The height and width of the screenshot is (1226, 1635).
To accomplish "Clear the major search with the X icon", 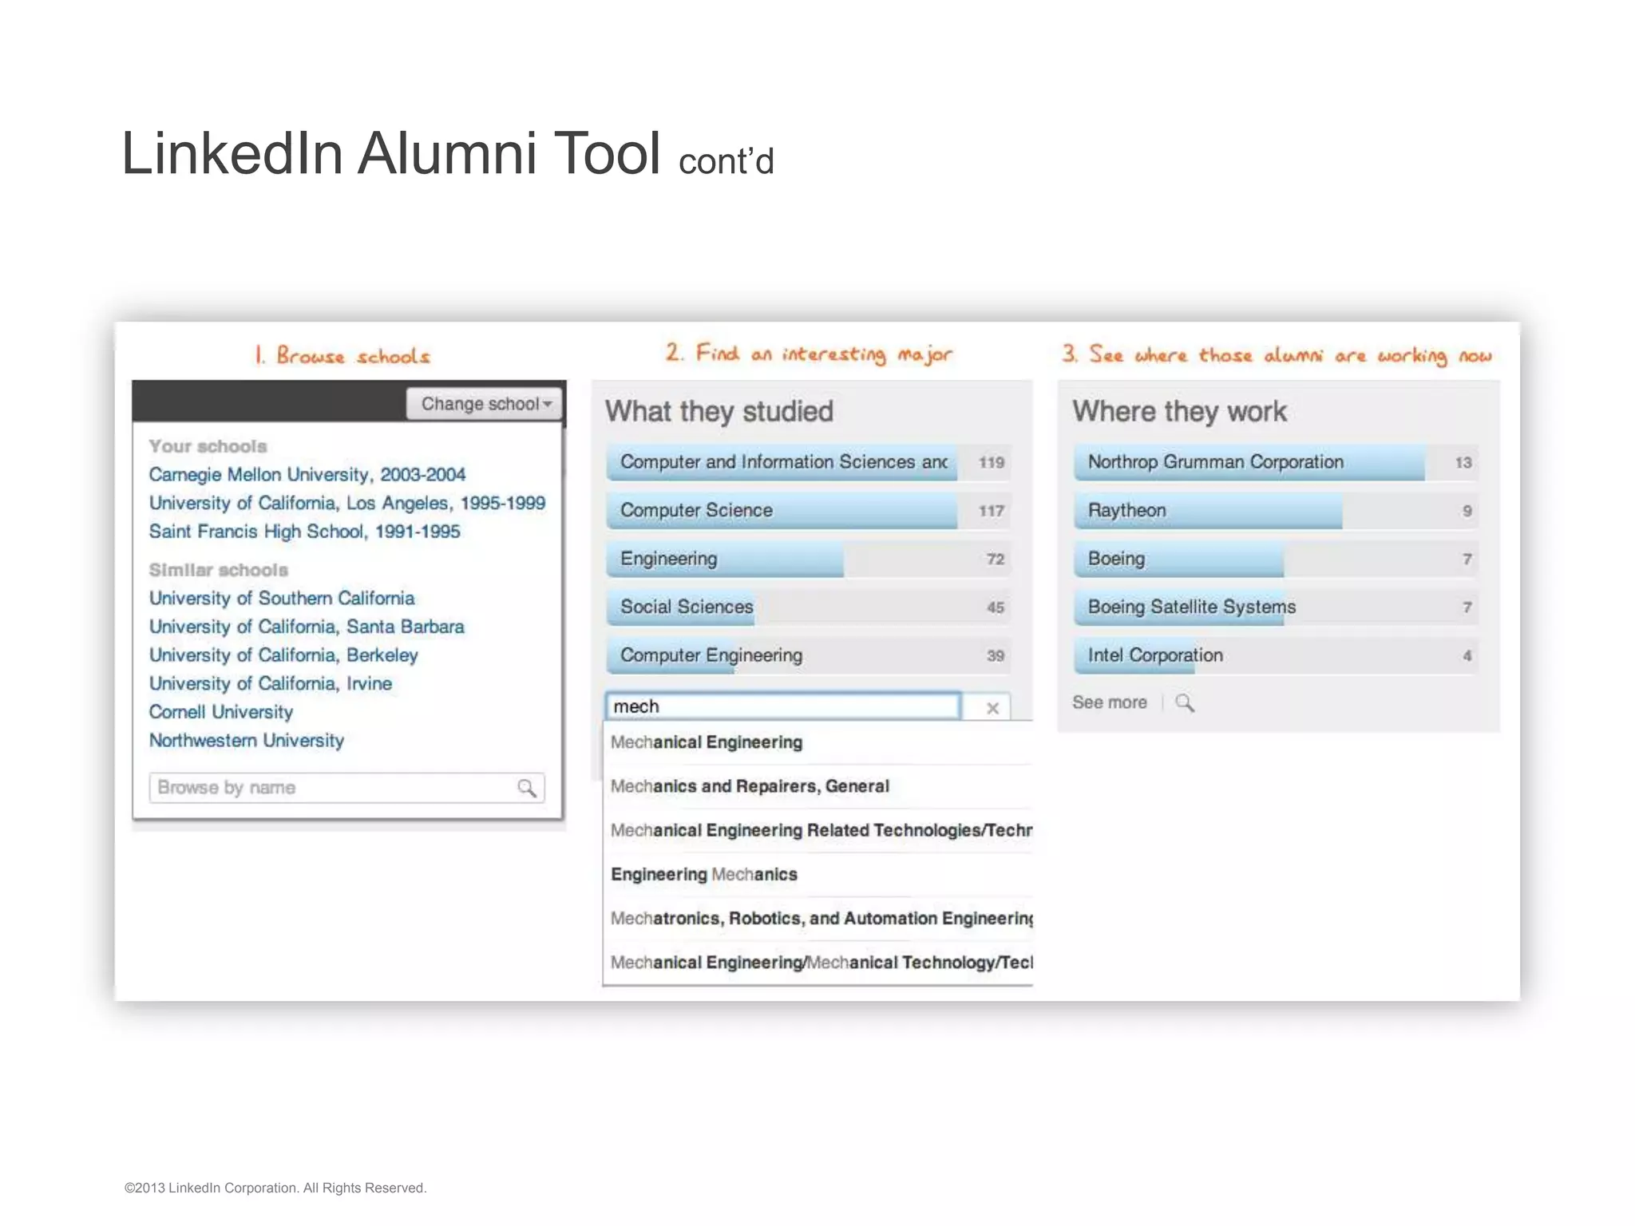I will click(x=992, y=708).
